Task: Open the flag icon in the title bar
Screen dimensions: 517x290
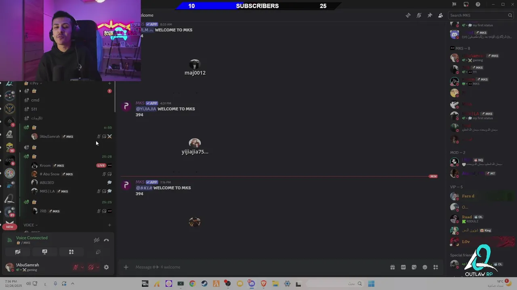Action: [x=454, y=4]
